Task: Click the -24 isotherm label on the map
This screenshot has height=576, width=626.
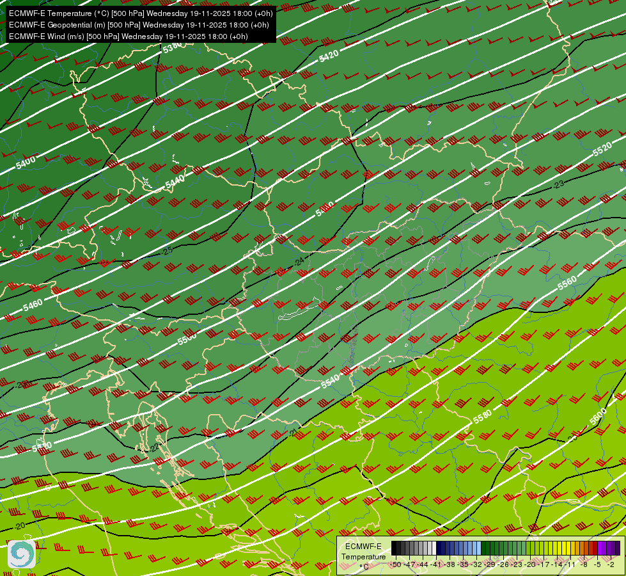Action: pyautogui.click(x=299, y=262)
